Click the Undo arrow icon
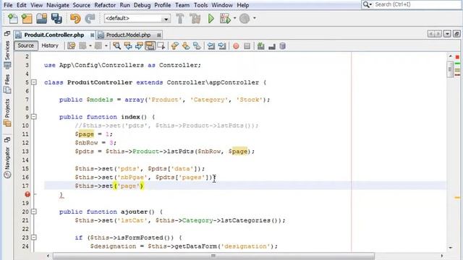This screenshot has height=260, width=463. 75,19
